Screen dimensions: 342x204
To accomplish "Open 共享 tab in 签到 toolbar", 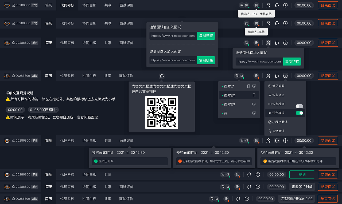I will [x=108, y=175].
